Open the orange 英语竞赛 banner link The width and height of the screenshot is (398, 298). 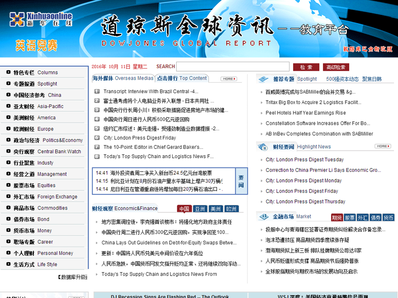pyautogui.click(x=36, y=45)
